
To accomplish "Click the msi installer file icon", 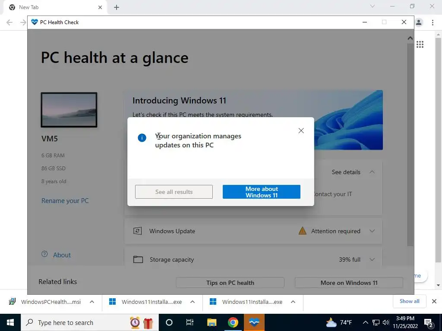I will [12, 301].
